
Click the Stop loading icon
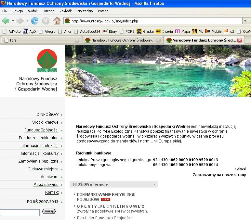[46, 21]
